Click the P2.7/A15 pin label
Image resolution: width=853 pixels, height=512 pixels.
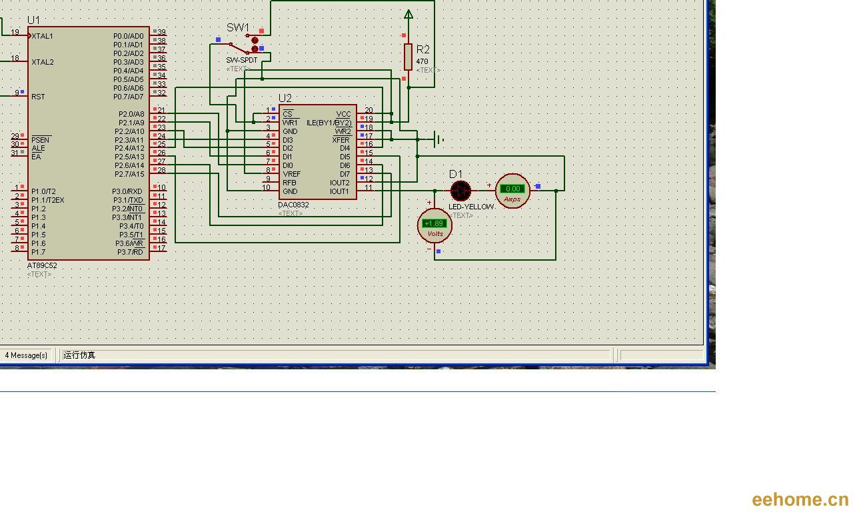pos(129,174)
